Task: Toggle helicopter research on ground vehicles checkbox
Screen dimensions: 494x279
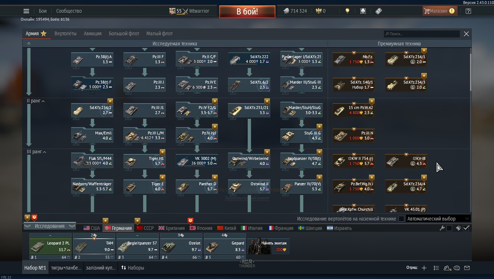Action: (x=401, y=219)
